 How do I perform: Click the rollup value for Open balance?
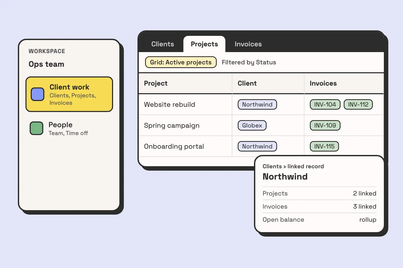[x=368, y=220]
